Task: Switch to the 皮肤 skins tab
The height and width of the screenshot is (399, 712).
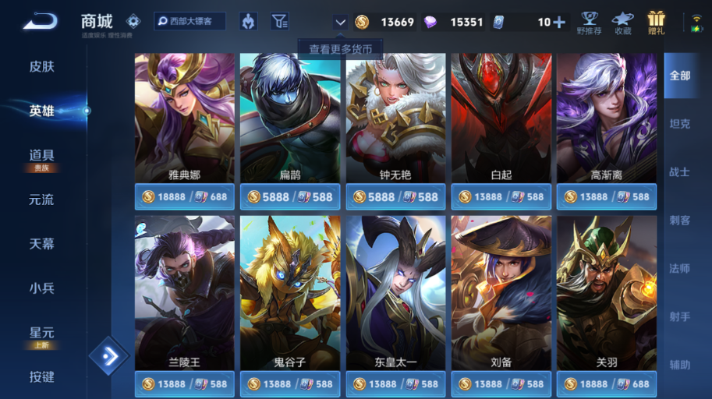Action: tap(42, 67)
